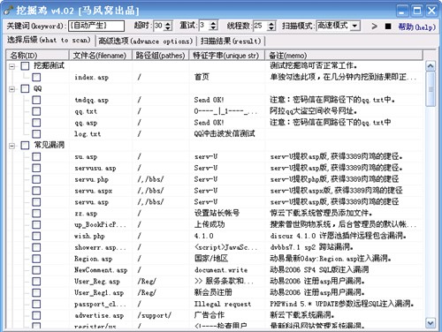Viewport: 442px width, 332px height.
Task: Select the wish.php filename text
Action: click(x=89, y=236)
